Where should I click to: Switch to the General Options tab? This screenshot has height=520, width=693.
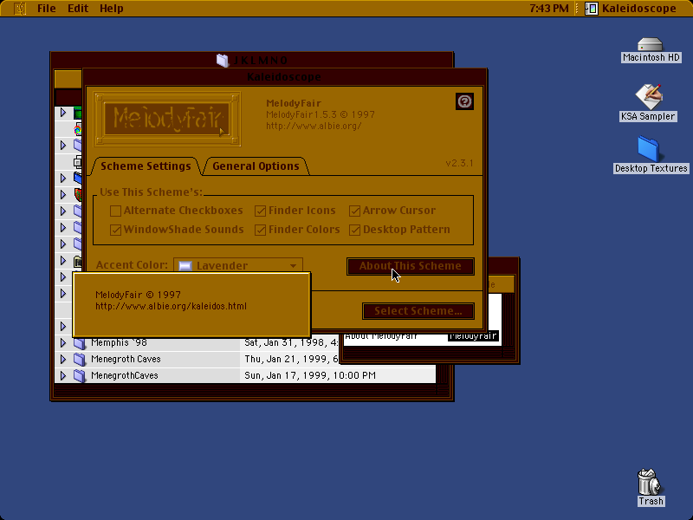(256, 166)
